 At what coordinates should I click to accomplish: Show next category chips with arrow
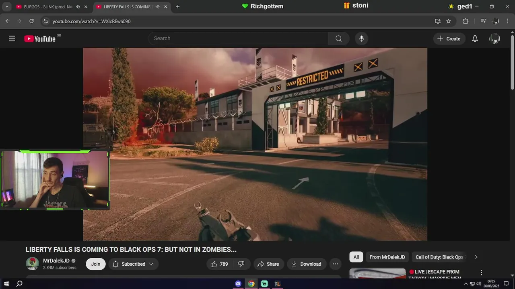[x=476, y=257]
